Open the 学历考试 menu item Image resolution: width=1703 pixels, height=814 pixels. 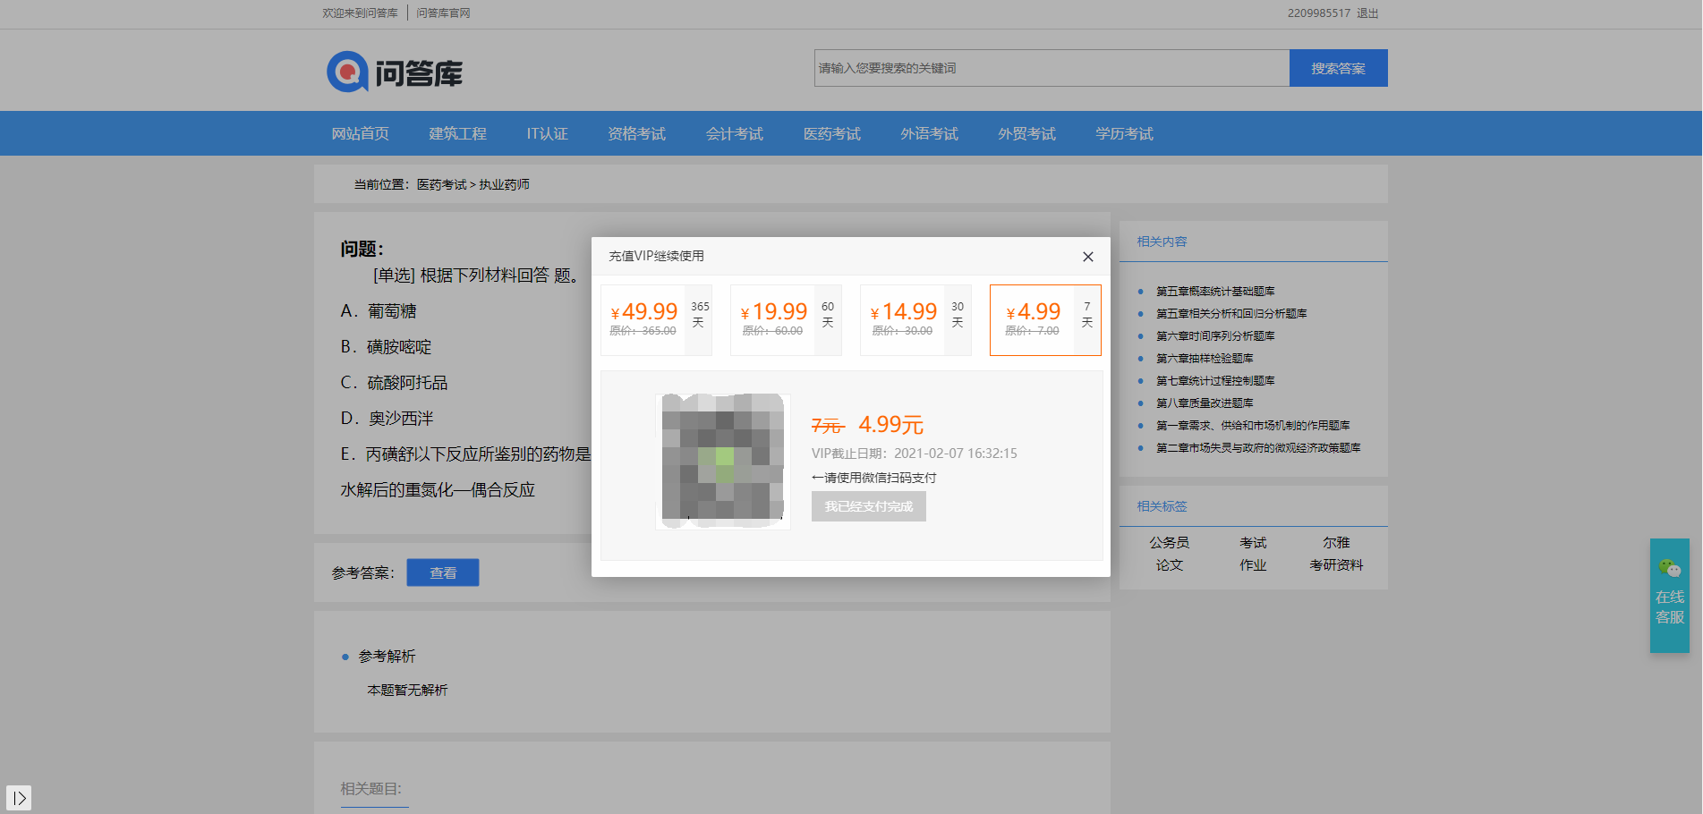[1125, 133]
